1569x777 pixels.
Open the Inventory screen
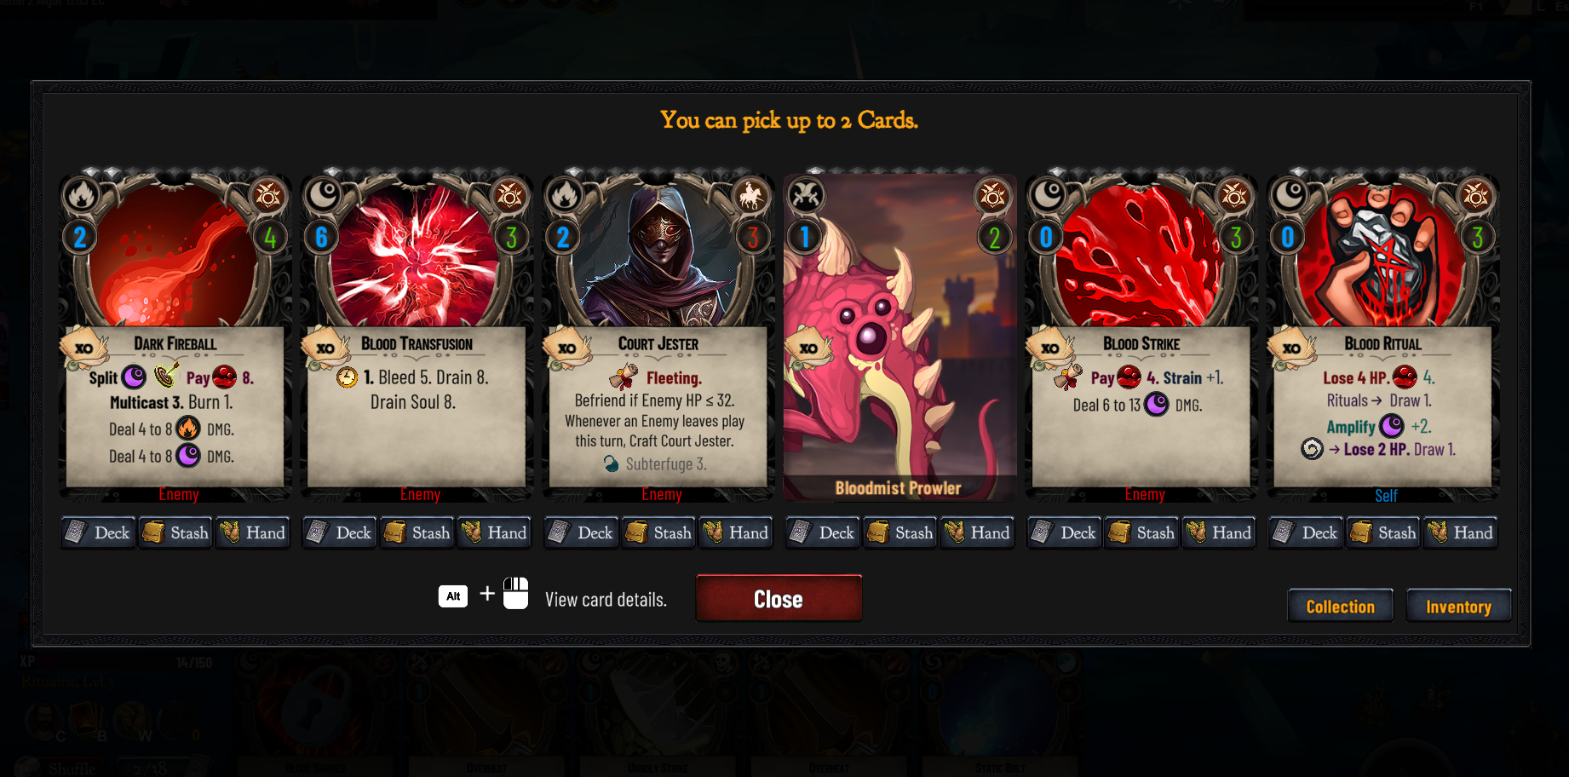click(x=1458, y=606)
